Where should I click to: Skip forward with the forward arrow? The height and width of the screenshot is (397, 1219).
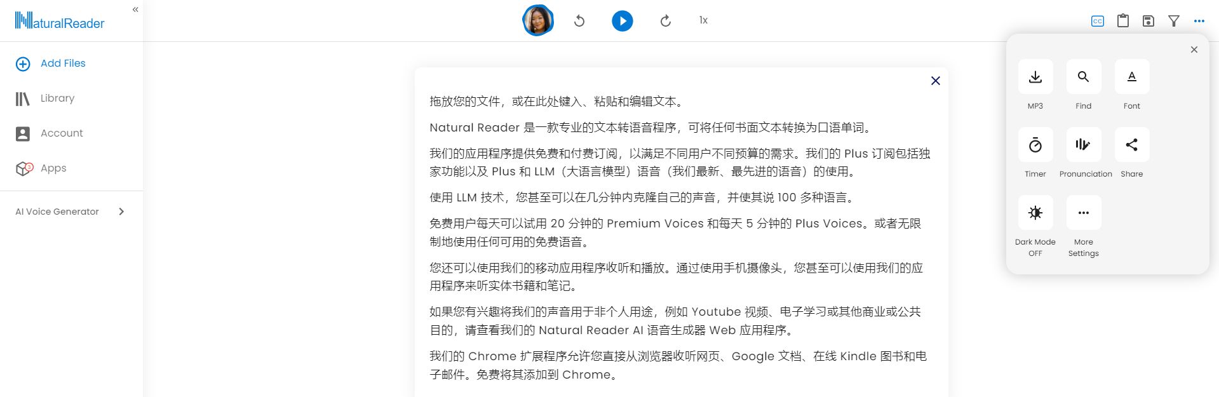[x=666, y=21]
